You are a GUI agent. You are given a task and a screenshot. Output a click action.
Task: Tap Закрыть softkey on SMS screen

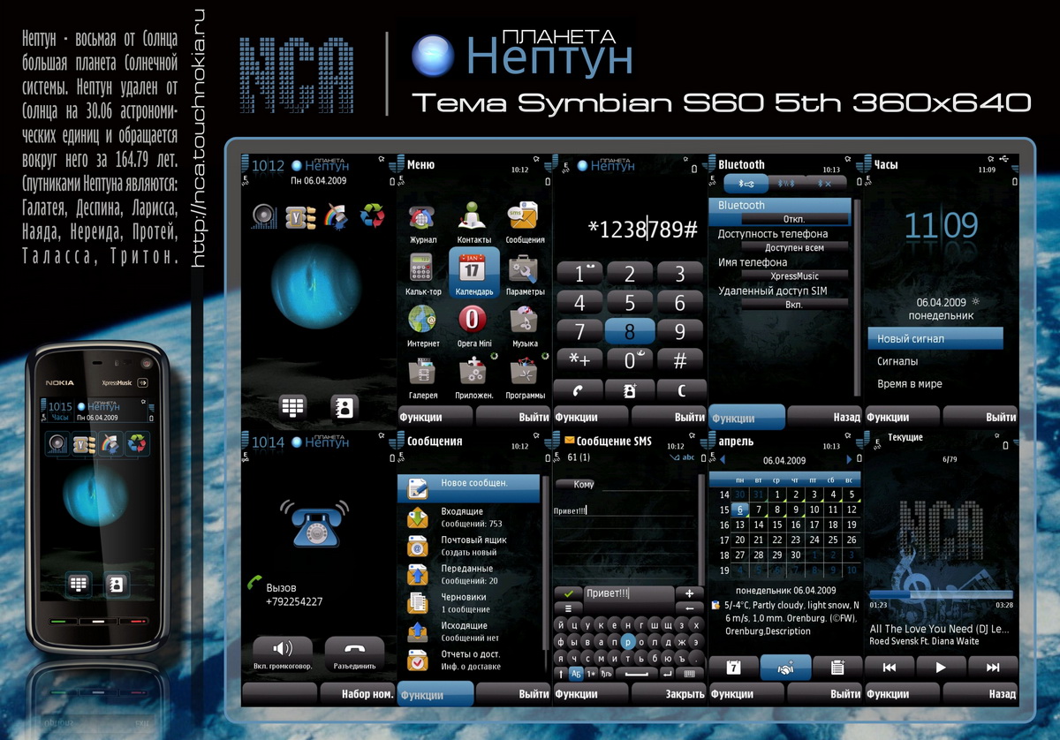(x=669, y=694)
